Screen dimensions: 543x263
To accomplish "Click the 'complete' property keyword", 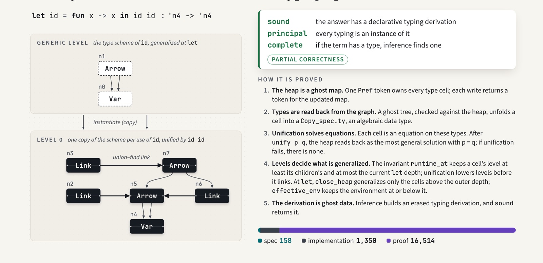I will (285, 45).
